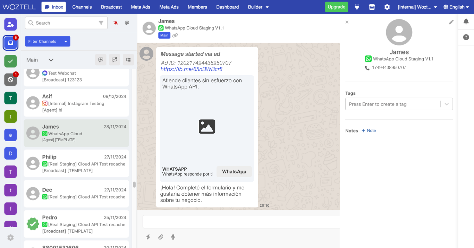The width and height of the screenshot is (474, 248).
Task: Open the https://fb.me/65nBWBcr8 link
Action: pyautogui.click(x=192, y=69)
